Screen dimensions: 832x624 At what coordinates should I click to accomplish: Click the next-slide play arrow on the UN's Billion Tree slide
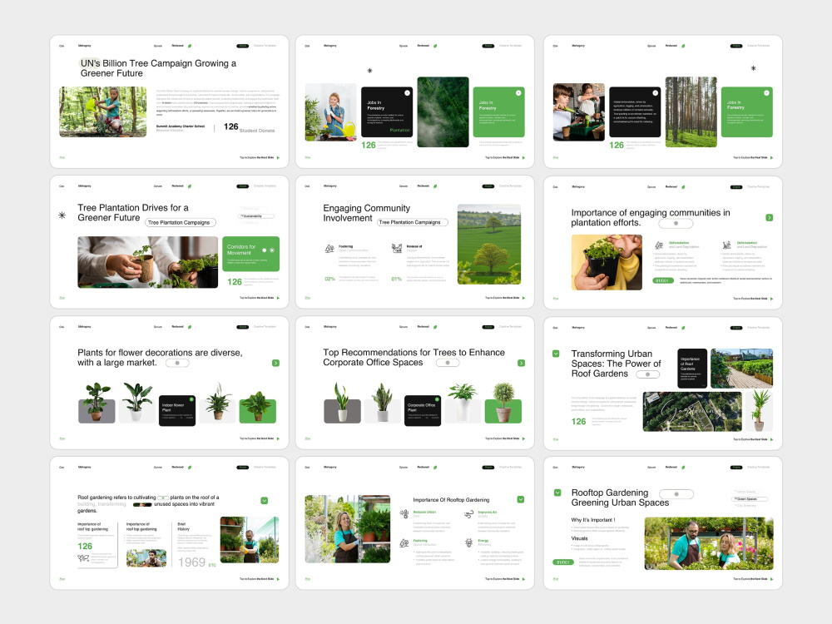coord(278,157)
